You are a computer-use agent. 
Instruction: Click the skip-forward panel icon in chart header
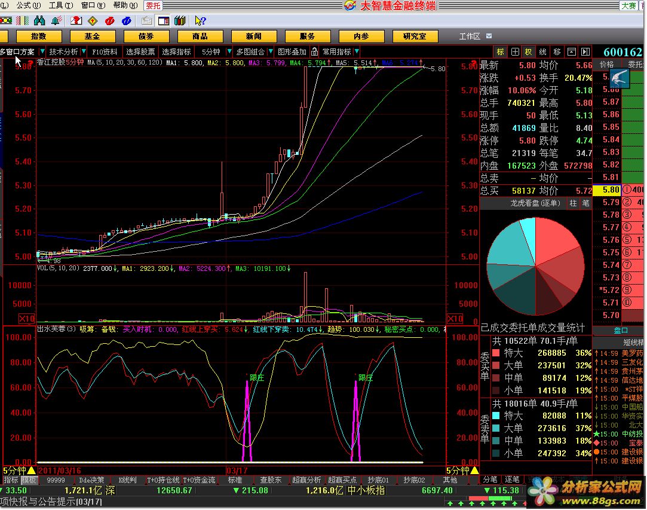585,51
